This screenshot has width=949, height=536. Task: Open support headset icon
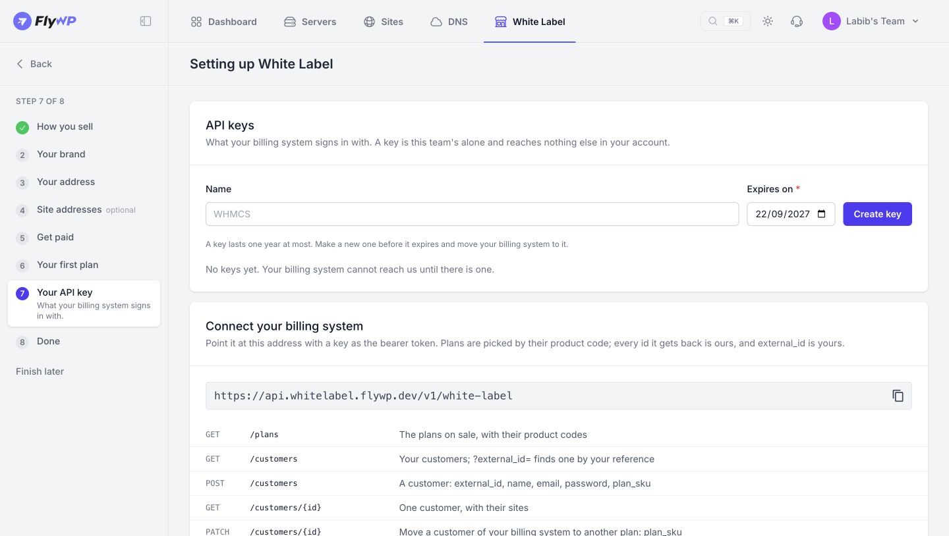coord(797,21)
